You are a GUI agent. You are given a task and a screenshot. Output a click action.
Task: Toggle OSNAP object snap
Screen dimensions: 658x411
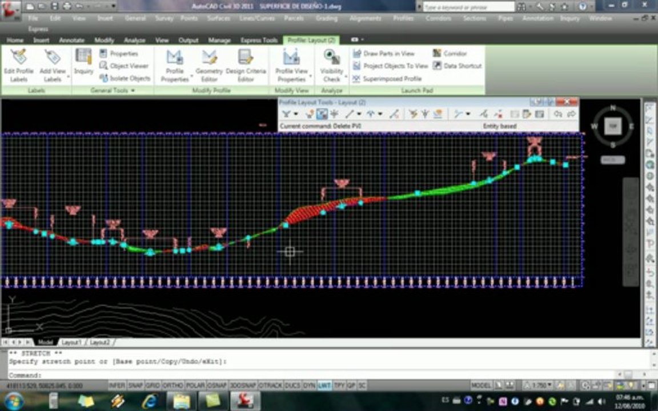218,385
